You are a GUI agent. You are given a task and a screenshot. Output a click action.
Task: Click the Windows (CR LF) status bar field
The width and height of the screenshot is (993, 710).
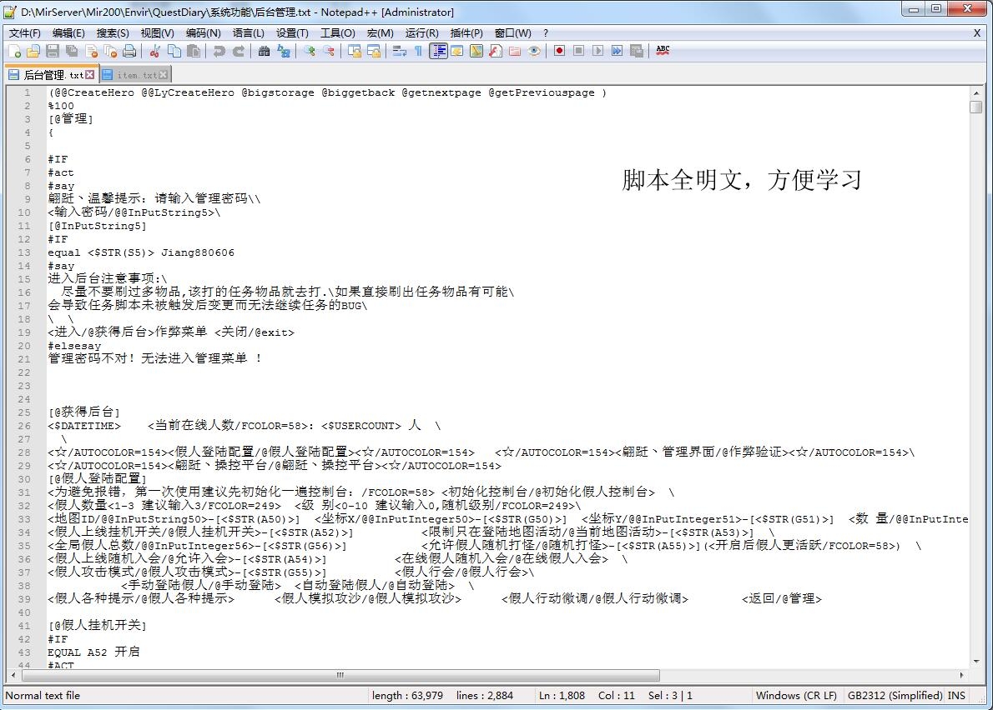[x=795, y=695]
